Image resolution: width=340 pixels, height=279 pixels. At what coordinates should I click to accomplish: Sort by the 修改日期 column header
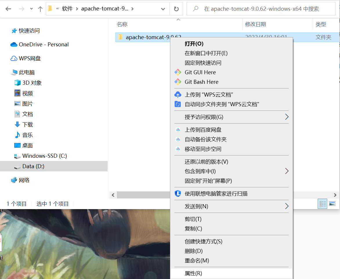tap(255, 24)
